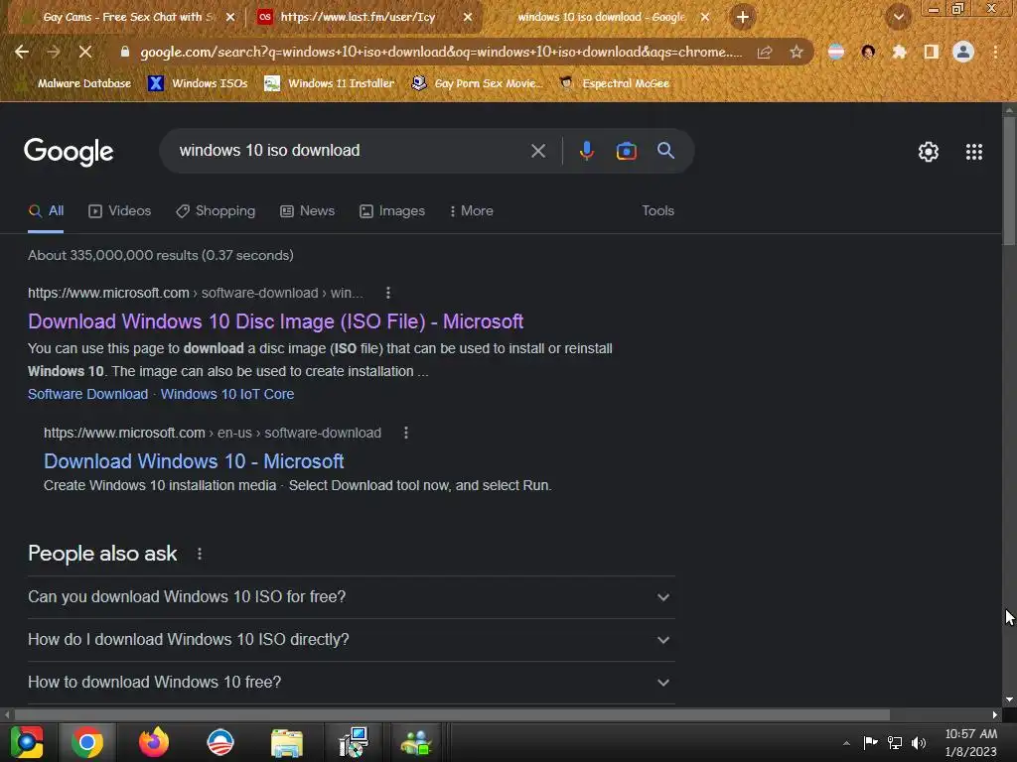Open the People also ask options menu

[199, 554]
